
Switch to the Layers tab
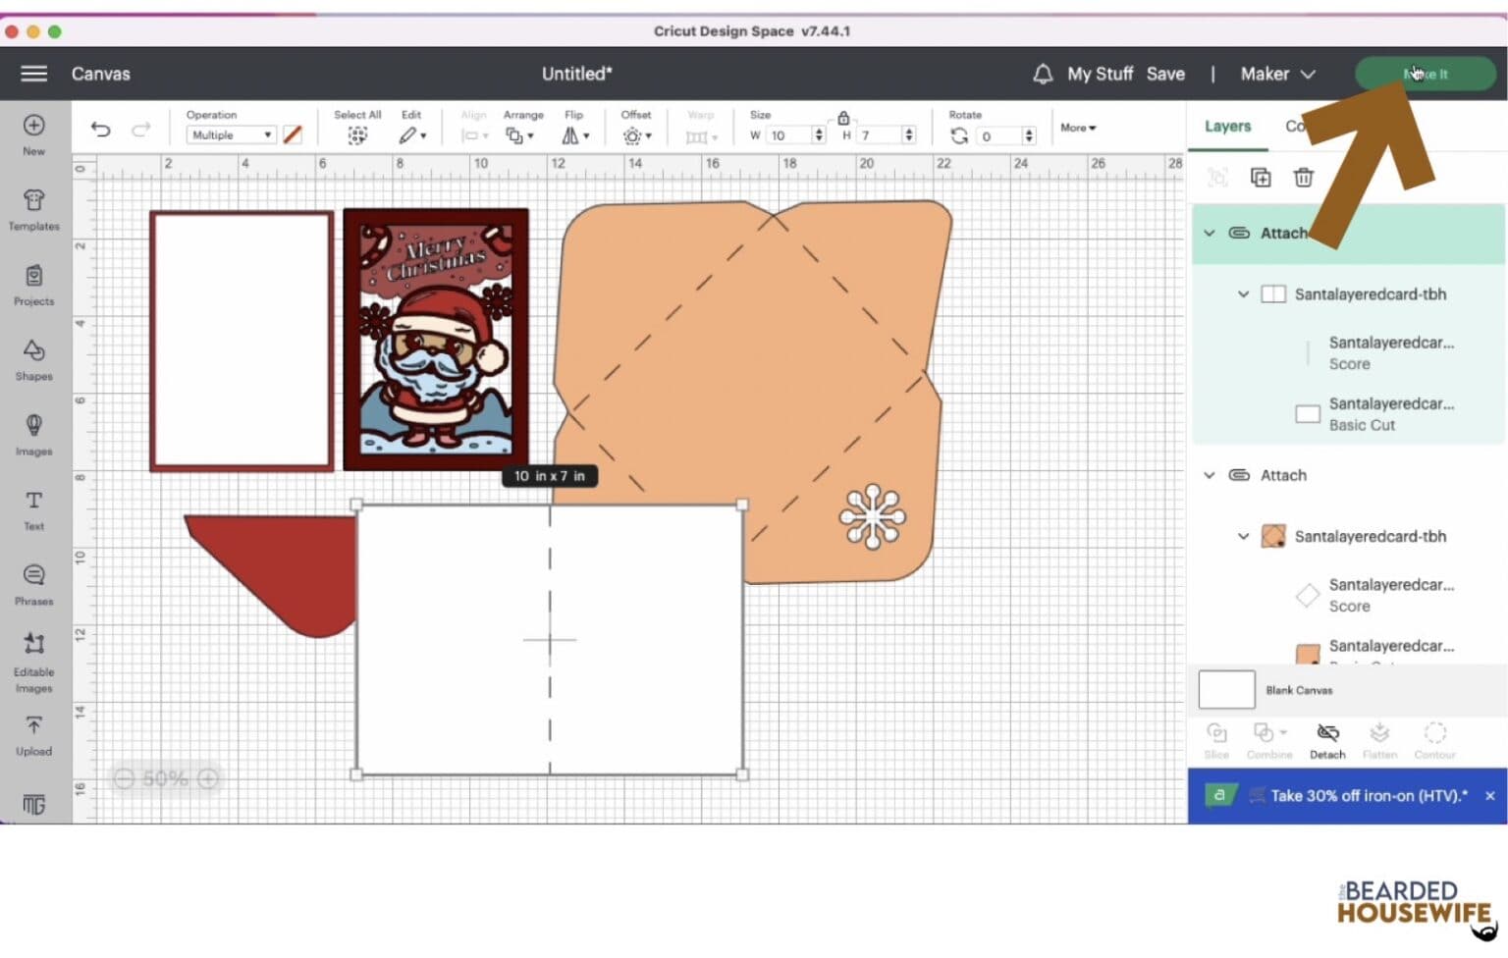pos(1227,127)
